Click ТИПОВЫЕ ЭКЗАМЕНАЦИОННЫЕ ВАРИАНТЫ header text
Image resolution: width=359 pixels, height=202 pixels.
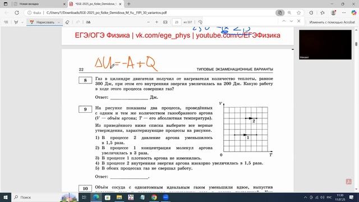point(234,69)
